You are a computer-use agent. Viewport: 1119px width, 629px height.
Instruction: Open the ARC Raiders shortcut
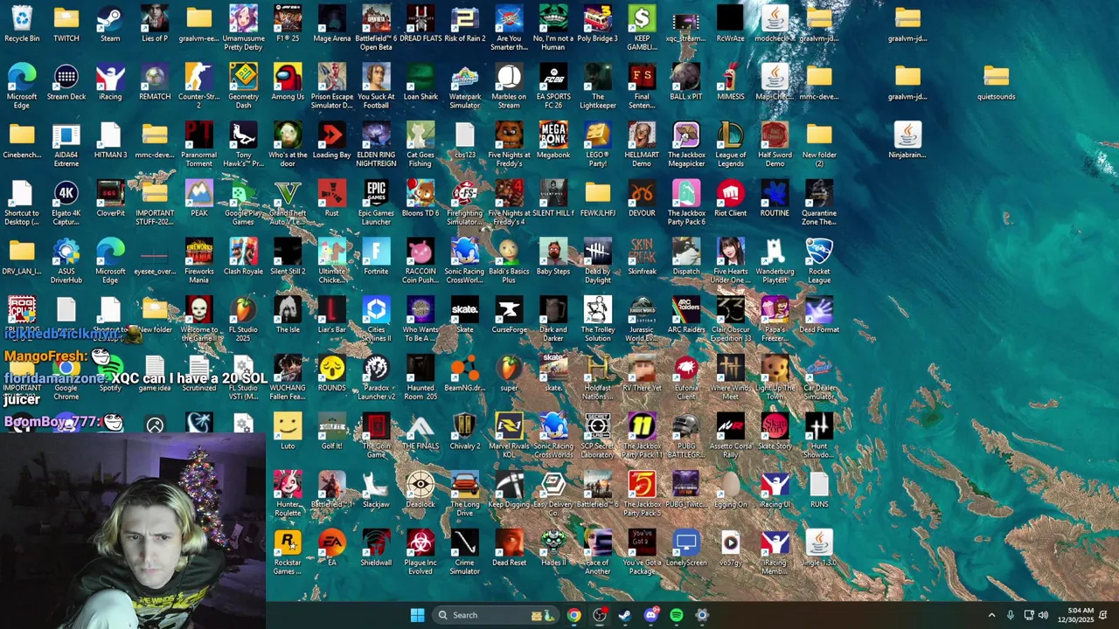[686, 315]
